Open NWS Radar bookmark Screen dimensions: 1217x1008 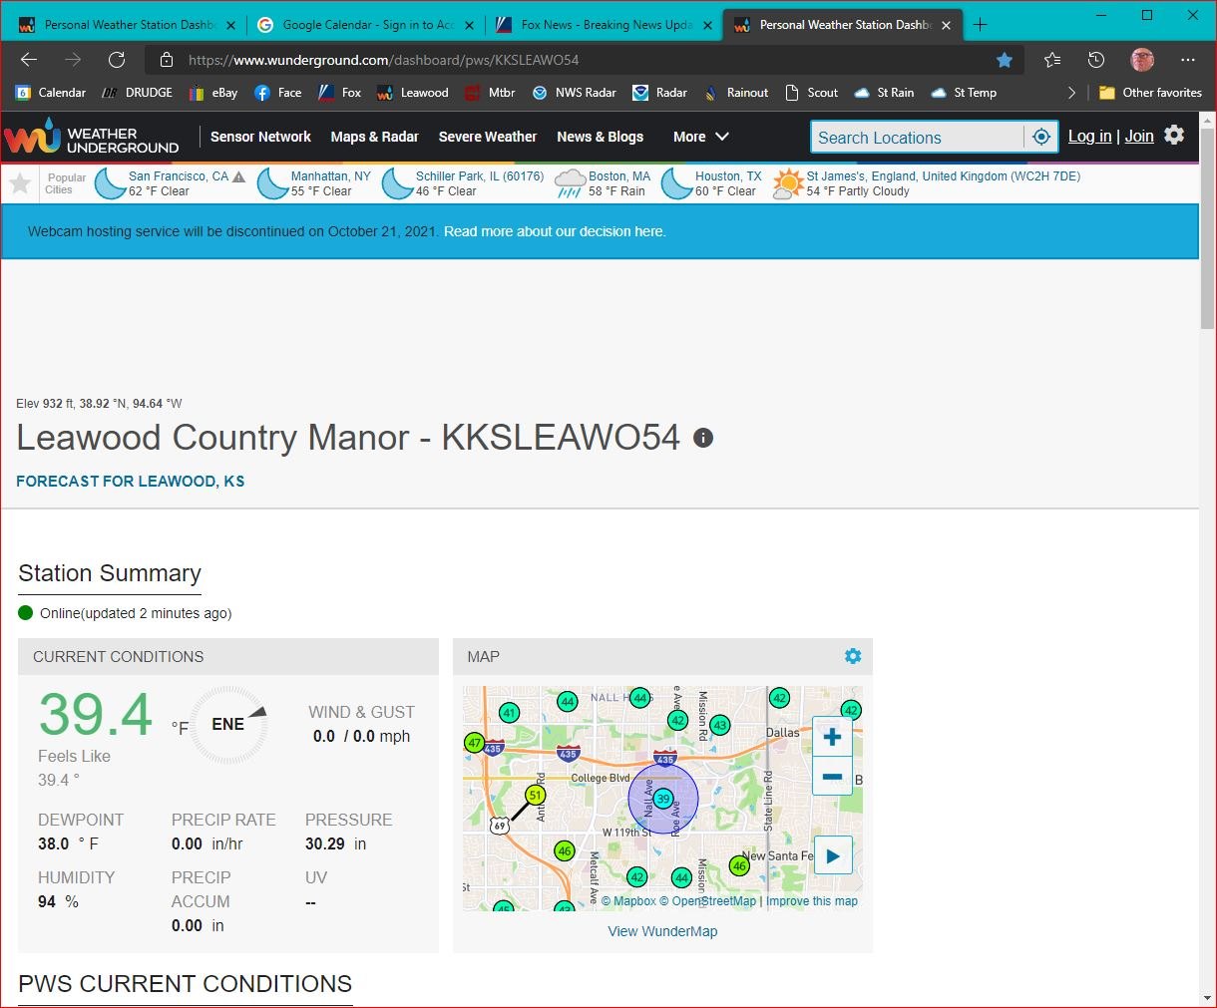point(575,93)
